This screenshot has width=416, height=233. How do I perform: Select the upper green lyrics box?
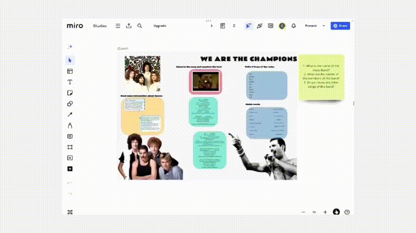pos(203,112)
